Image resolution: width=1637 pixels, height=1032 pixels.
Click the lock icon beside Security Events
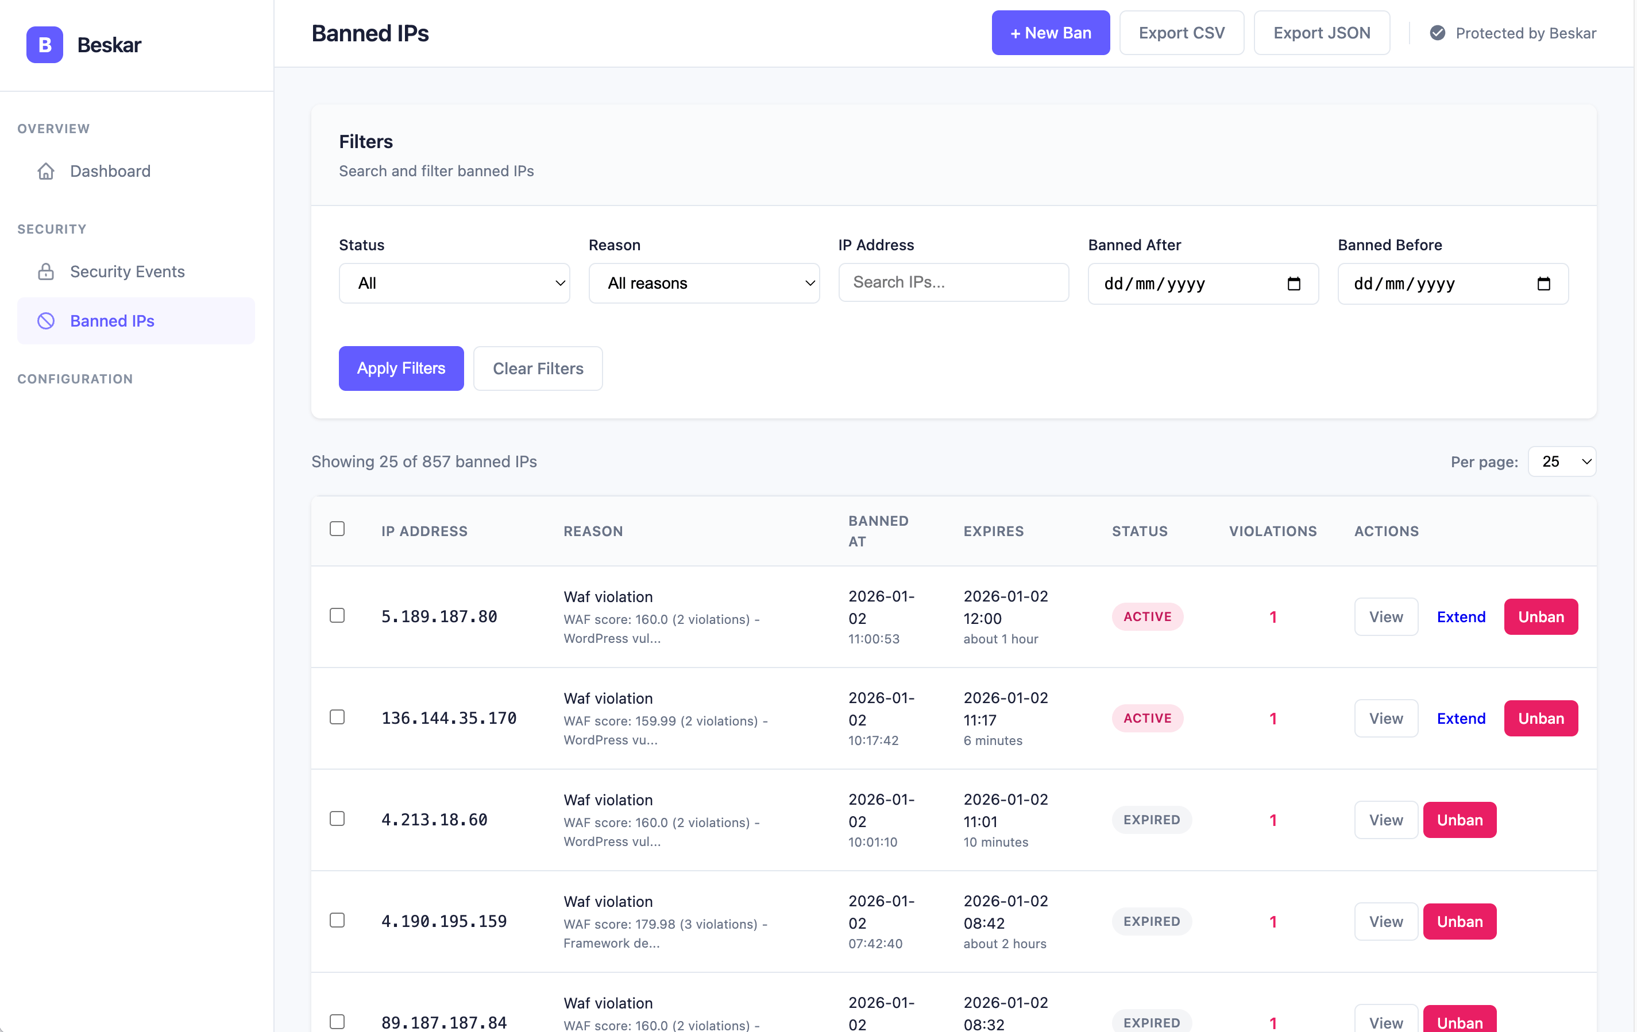45,271
